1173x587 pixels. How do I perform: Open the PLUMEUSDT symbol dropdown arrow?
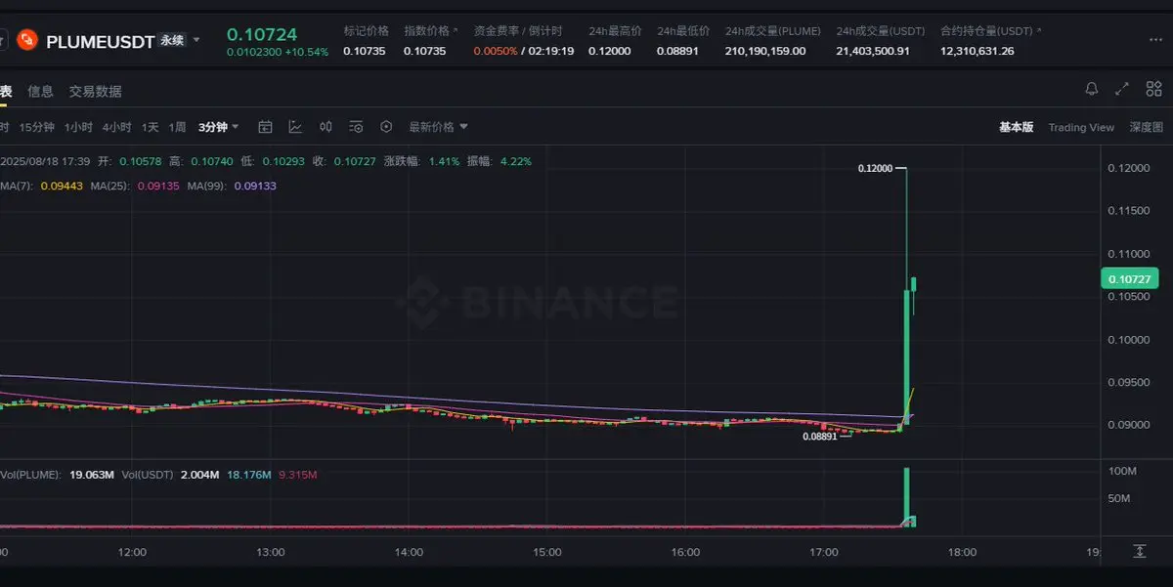click(196, 40)
